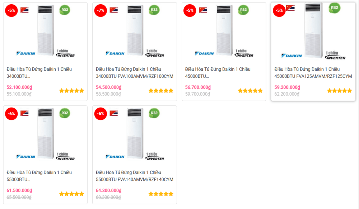Open the FVA125AMVM/RZF125CYM product title link

[313, 73]
